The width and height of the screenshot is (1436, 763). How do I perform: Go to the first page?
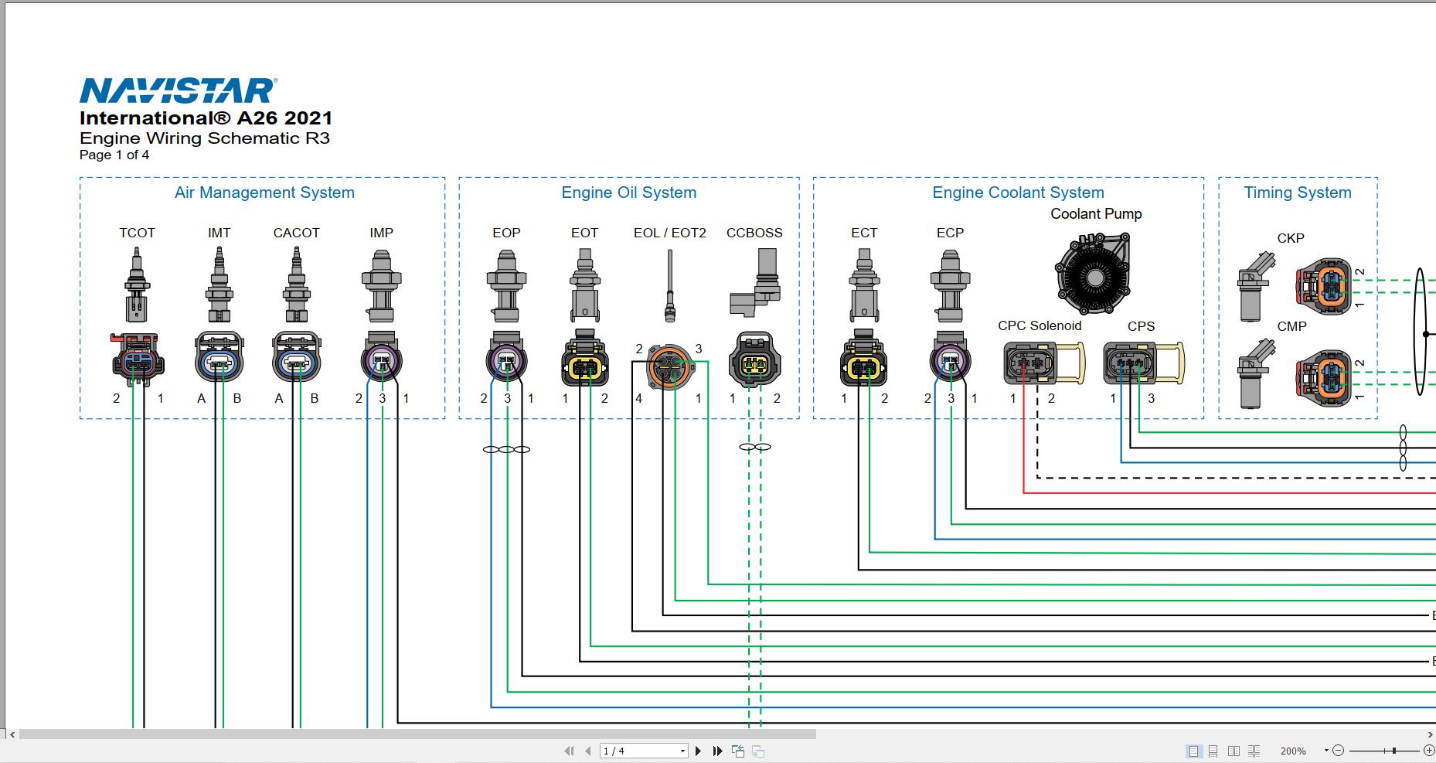570,751
